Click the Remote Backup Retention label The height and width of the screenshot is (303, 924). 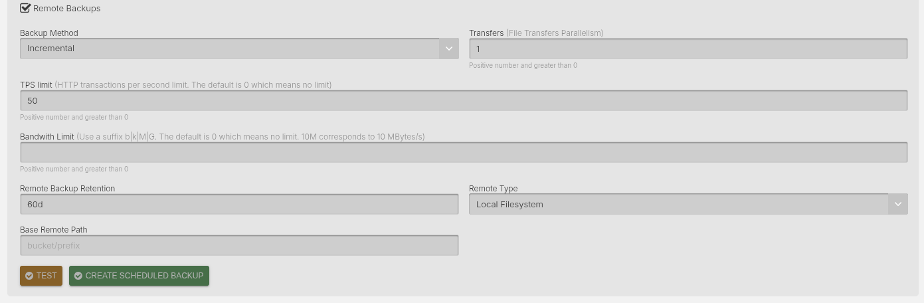coord(67,189)
